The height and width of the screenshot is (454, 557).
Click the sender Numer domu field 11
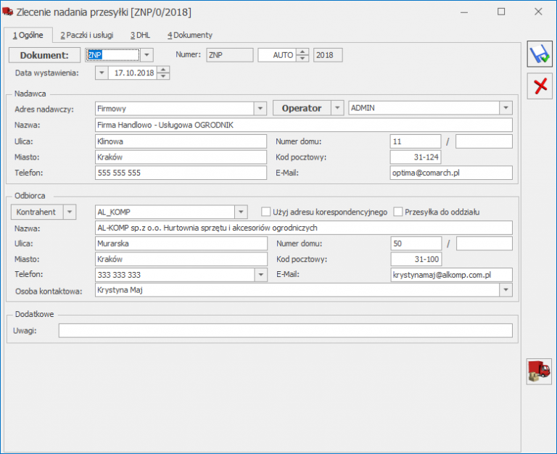click(x=416, y=141)
